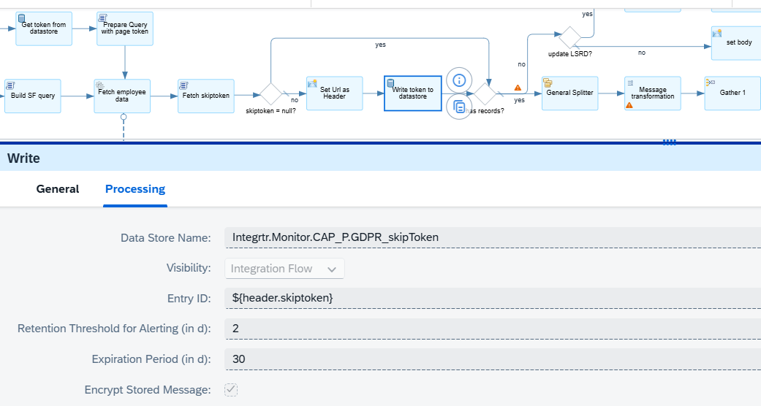Viewport: 761px width, 406px height.
Task: Select the Gather 1 step
Action: tap(732, 93)
